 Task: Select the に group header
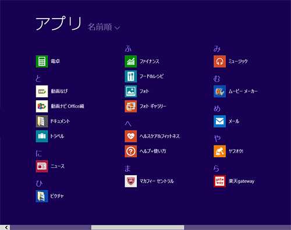(38, 153)
